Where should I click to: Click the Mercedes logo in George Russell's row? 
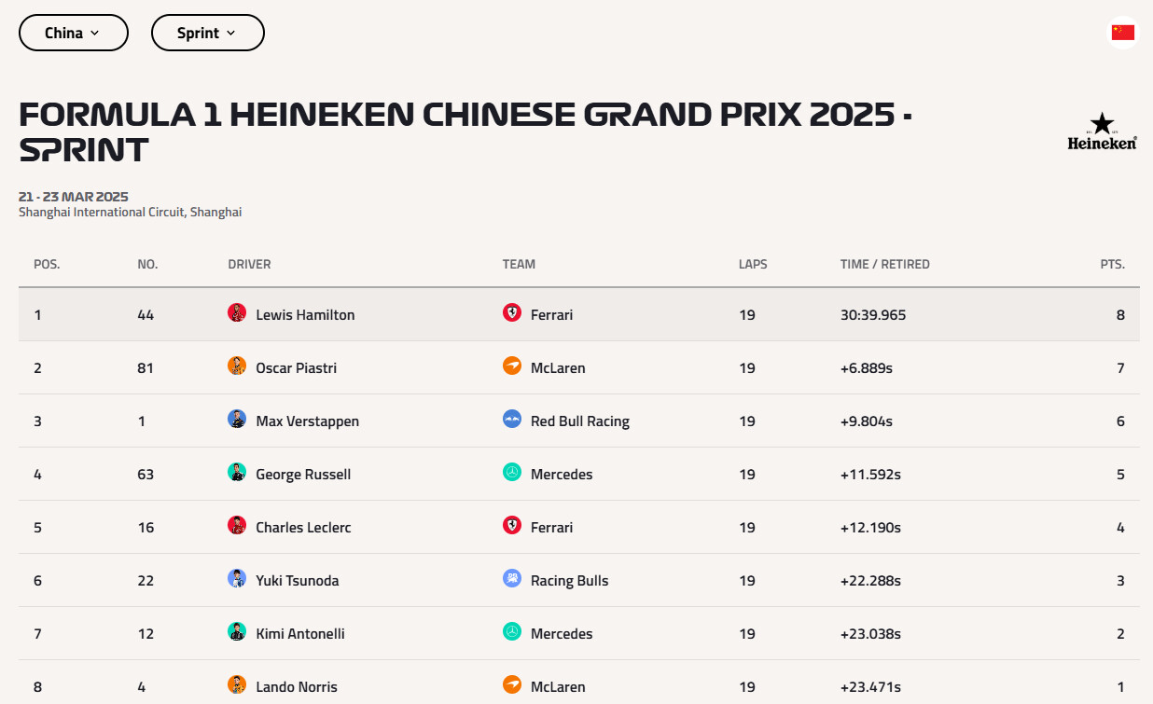click(512, 473)
